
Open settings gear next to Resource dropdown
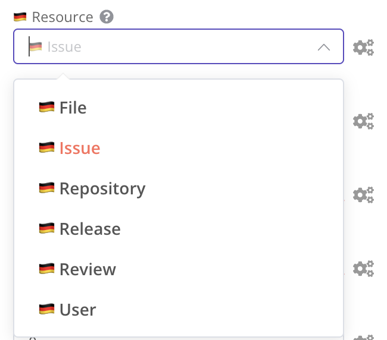tap(363, 48)
